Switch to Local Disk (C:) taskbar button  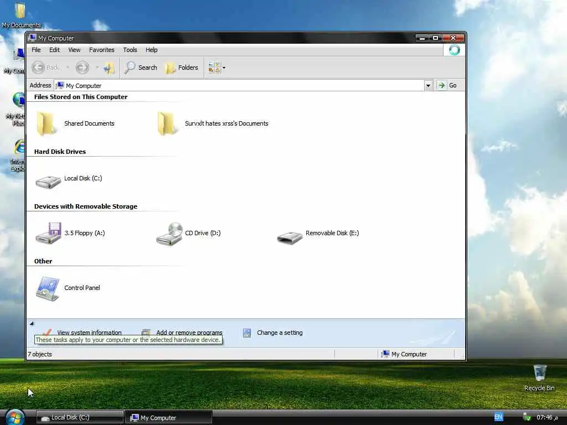[x=80, y=417]
